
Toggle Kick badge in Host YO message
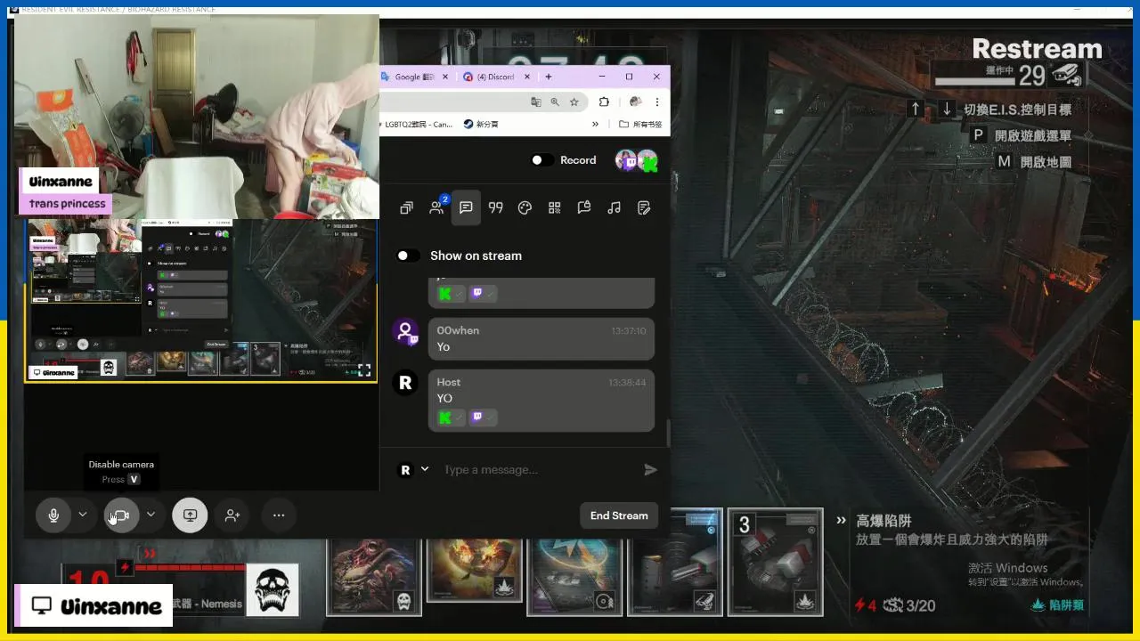pos(450,417)
